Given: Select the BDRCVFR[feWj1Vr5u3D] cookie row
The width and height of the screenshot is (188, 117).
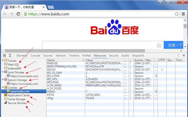Looking at the screenshot, I should pos(117,66).
